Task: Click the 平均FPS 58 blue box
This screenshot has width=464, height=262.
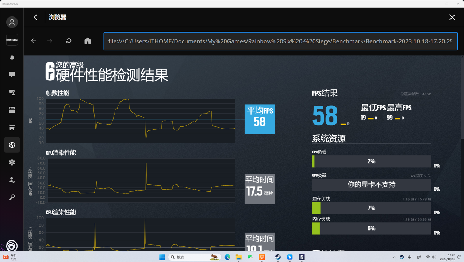Action: [x=260, y=119]
